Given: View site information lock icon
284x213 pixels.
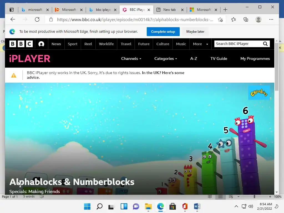Looking at the screenshot, I should pos(51,19).
